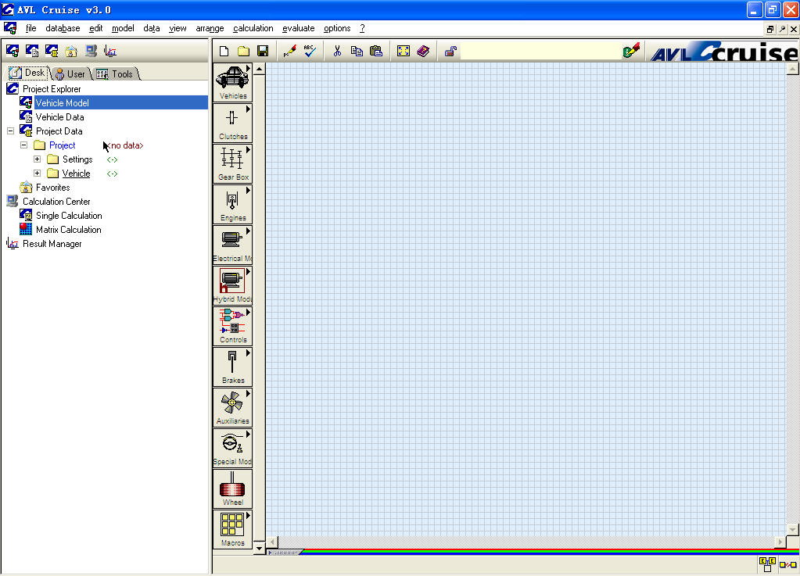Expand the Vehicles palette flyout arrow
Screen dimensions: 800x576
248,68
